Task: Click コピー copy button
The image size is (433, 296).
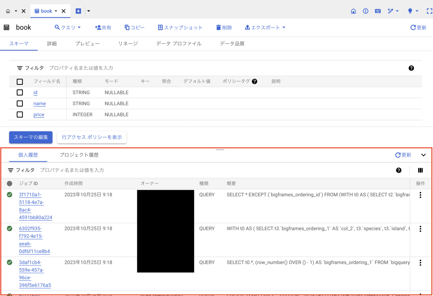Action: pyautogui.click(x=135, y=27)
